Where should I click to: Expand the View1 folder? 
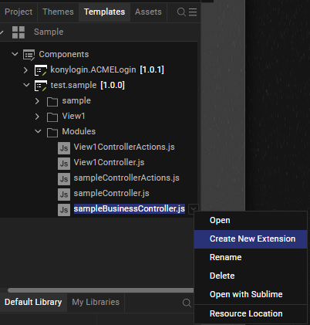(x=37, y=117)
